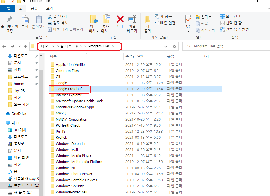Sort by 수정한 날짜 column header

[144, 56]
